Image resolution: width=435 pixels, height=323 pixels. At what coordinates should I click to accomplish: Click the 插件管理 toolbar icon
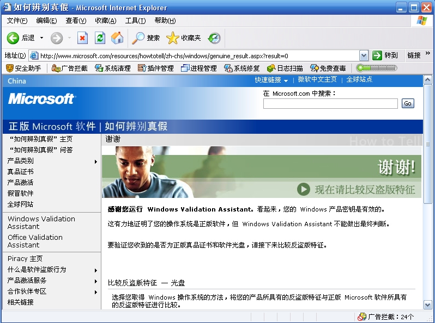142,68
